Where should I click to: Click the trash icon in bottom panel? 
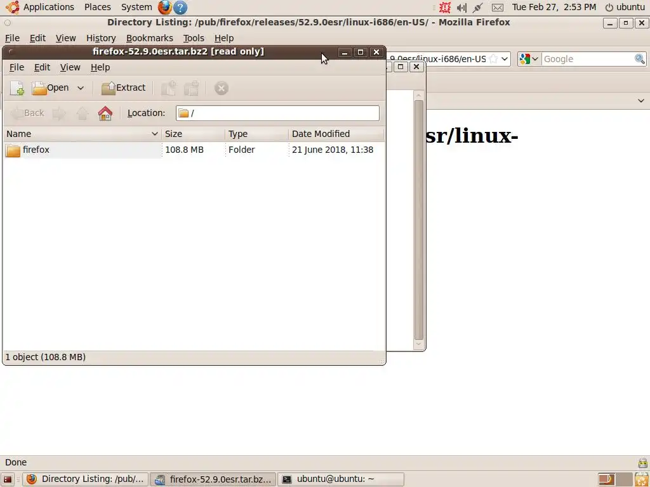point(642,479)
